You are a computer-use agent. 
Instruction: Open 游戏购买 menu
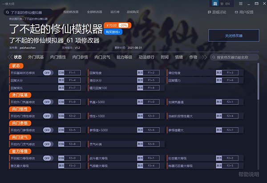[133, 12]
